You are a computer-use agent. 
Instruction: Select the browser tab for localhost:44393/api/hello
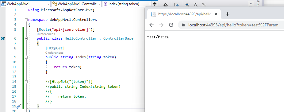pos(184,14)
